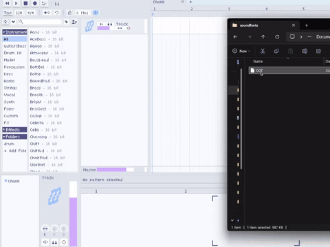Stop playback with the square stop button

click(25, 3)
